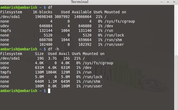Click the 3.7G used value

pyautogui.click(x=52, y=59)
